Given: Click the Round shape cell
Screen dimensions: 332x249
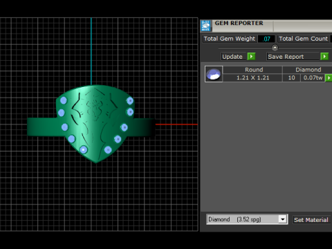Looking at the screenshot, I should 253,70.
